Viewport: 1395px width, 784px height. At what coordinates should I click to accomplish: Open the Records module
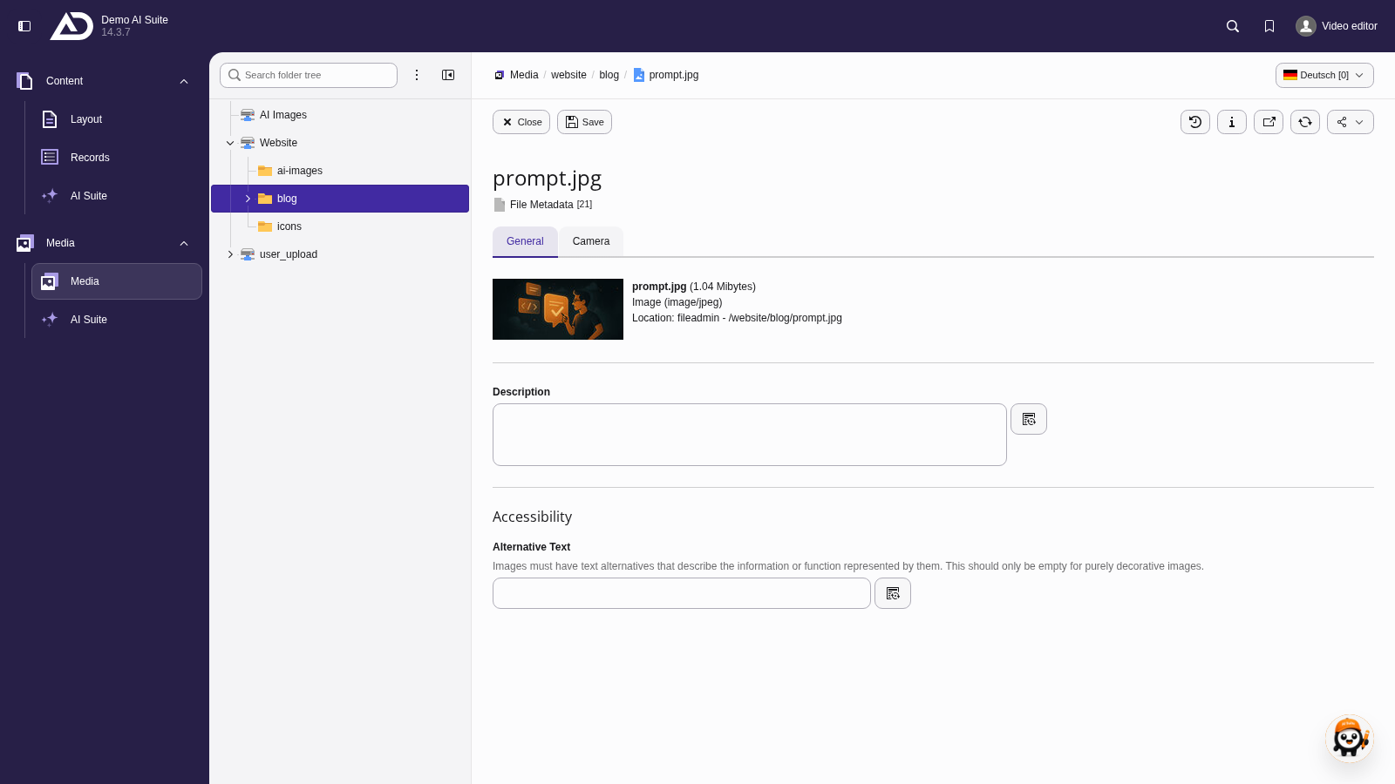117,158
